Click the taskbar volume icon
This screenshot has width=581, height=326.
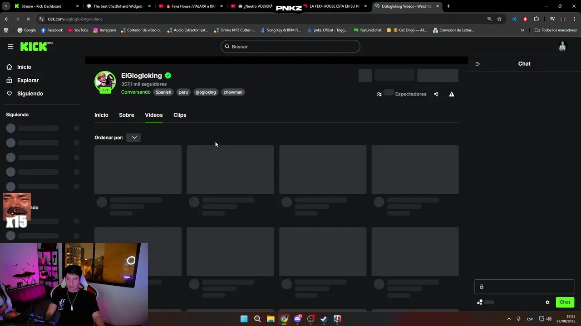click(549, 319)
